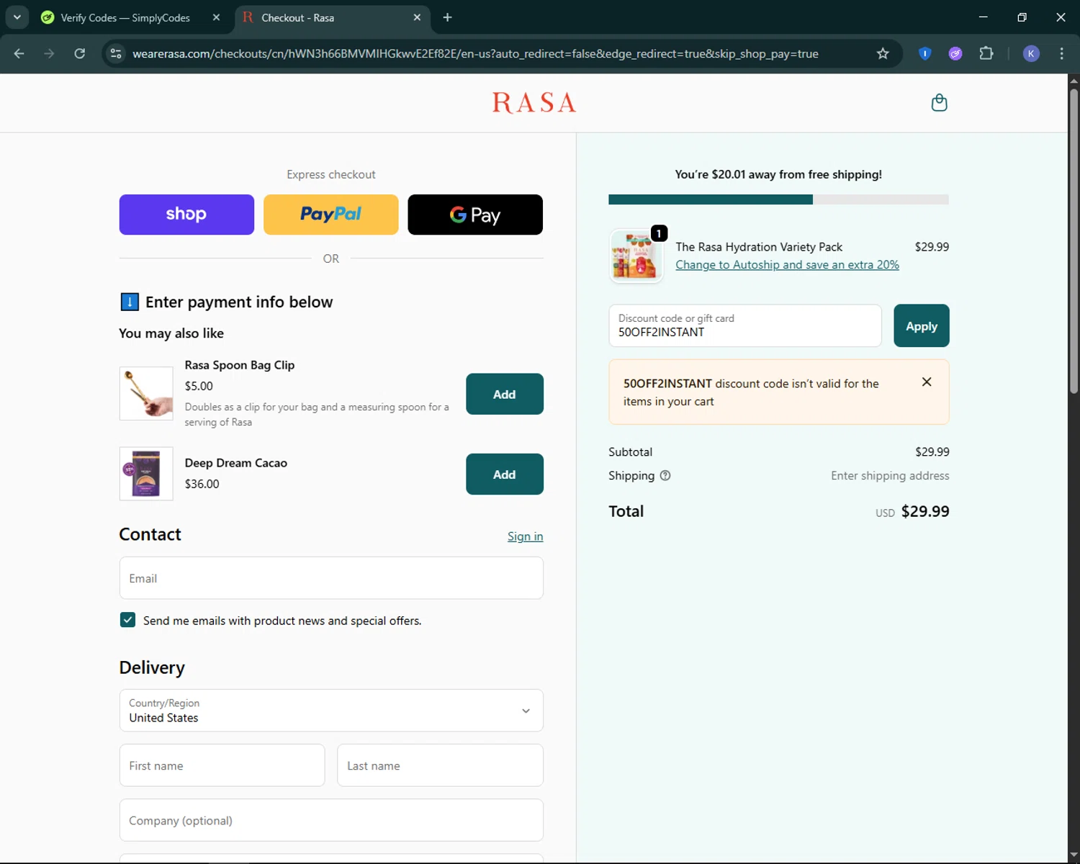The height and width of the screenshot is (864, 1080).
Task: Click the 'You may also like' heading
Action: point(171,333)
